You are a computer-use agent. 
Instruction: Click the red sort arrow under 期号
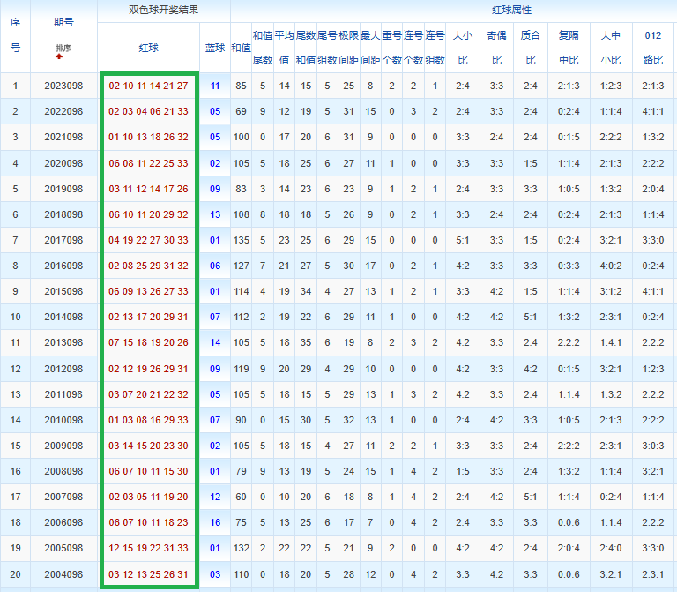pyautogui.click(x=59, y=56)
